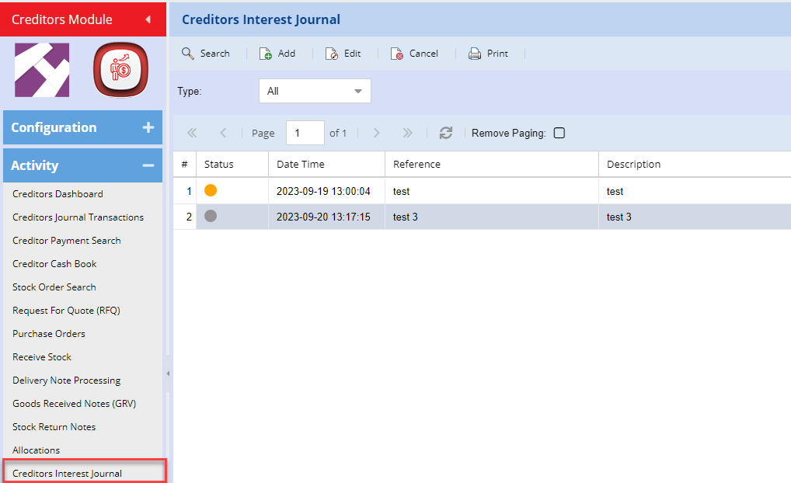Image resolution: width=791 pixels, height=483 pixels.
Task: Click row number 2 cell
Action: [x=185, y=217]
